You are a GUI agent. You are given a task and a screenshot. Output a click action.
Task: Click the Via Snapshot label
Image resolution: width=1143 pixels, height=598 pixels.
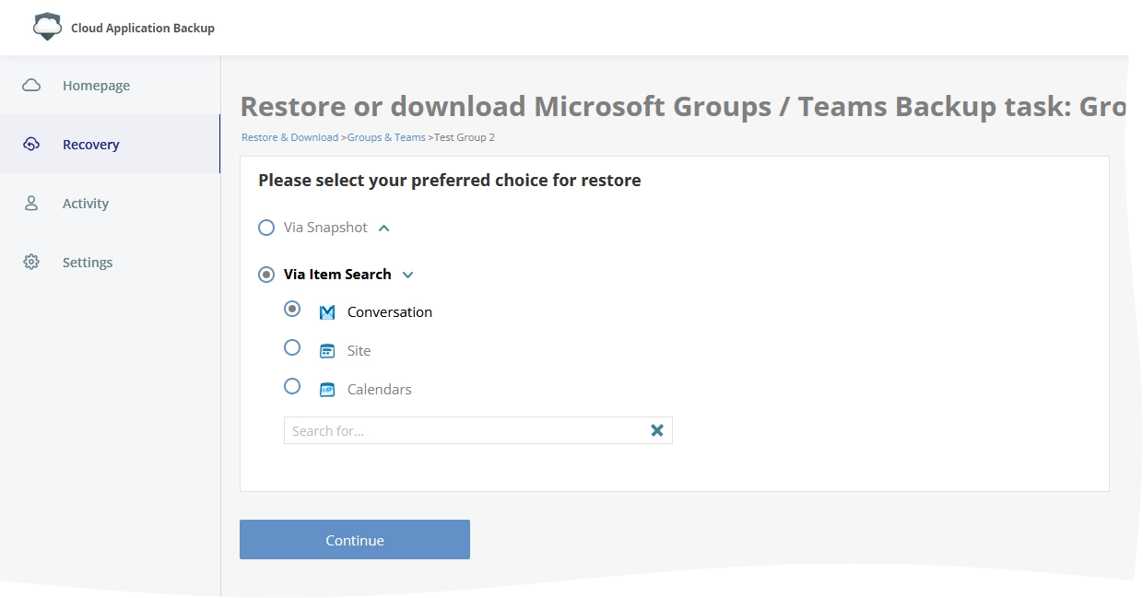click(325, 228)
